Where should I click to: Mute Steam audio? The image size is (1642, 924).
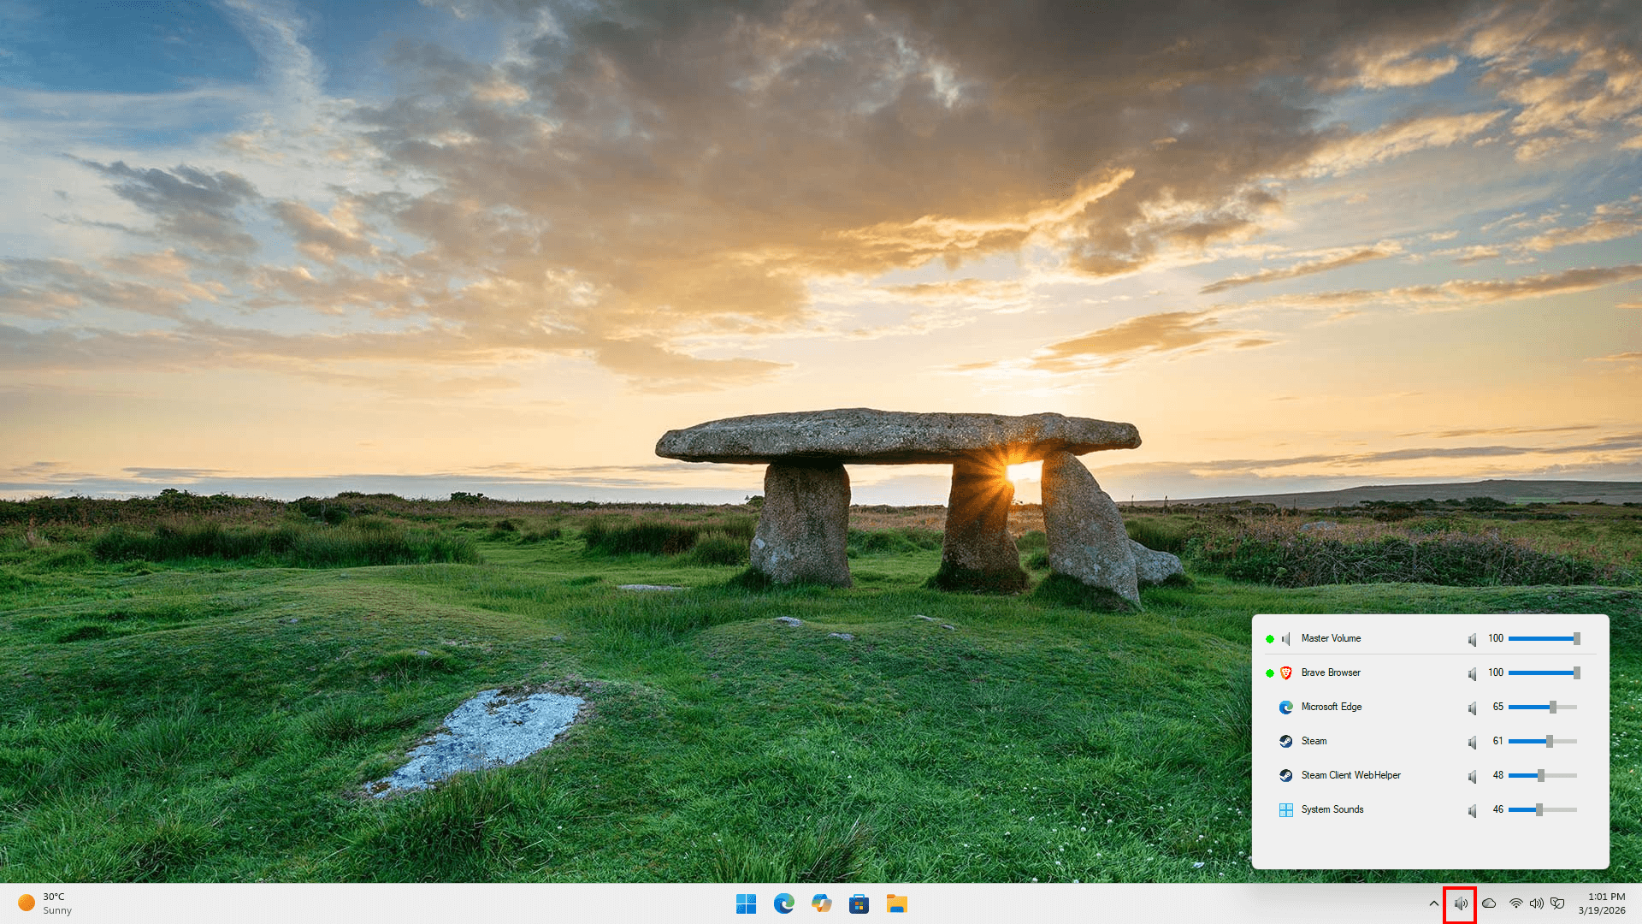pos(1472,742)
